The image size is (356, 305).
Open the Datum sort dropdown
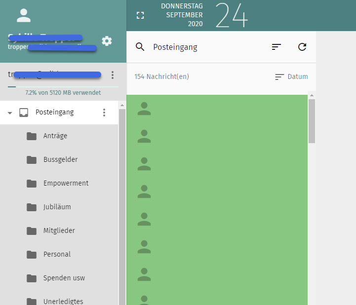[291, 76]
